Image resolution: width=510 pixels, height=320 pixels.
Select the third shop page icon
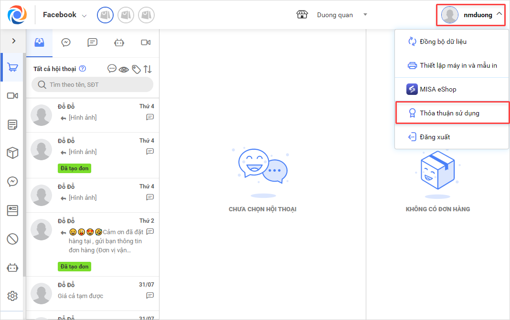tap(147, 15)
